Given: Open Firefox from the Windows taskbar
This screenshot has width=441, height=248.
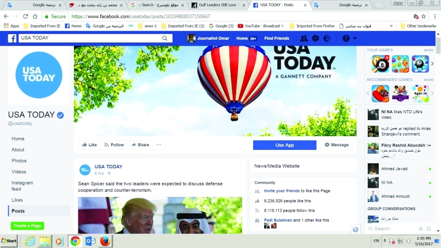Looking at the screenshot, I should pos(105,241).
